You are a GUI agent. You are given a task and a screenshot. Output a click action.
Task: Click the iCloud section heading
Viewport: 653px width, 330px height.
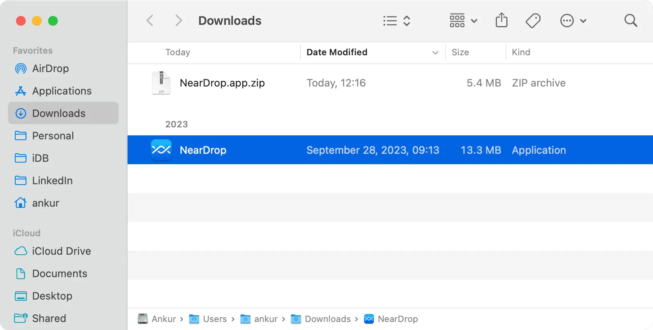tap(26, 233)
